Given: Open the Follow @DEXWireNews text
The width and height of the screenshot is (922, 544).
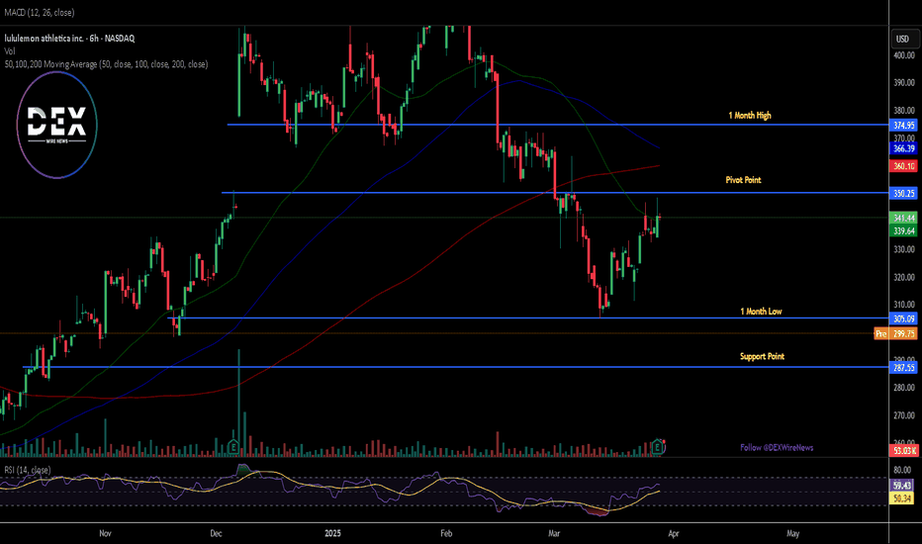Looking at the screenshot, I should 777,447.
